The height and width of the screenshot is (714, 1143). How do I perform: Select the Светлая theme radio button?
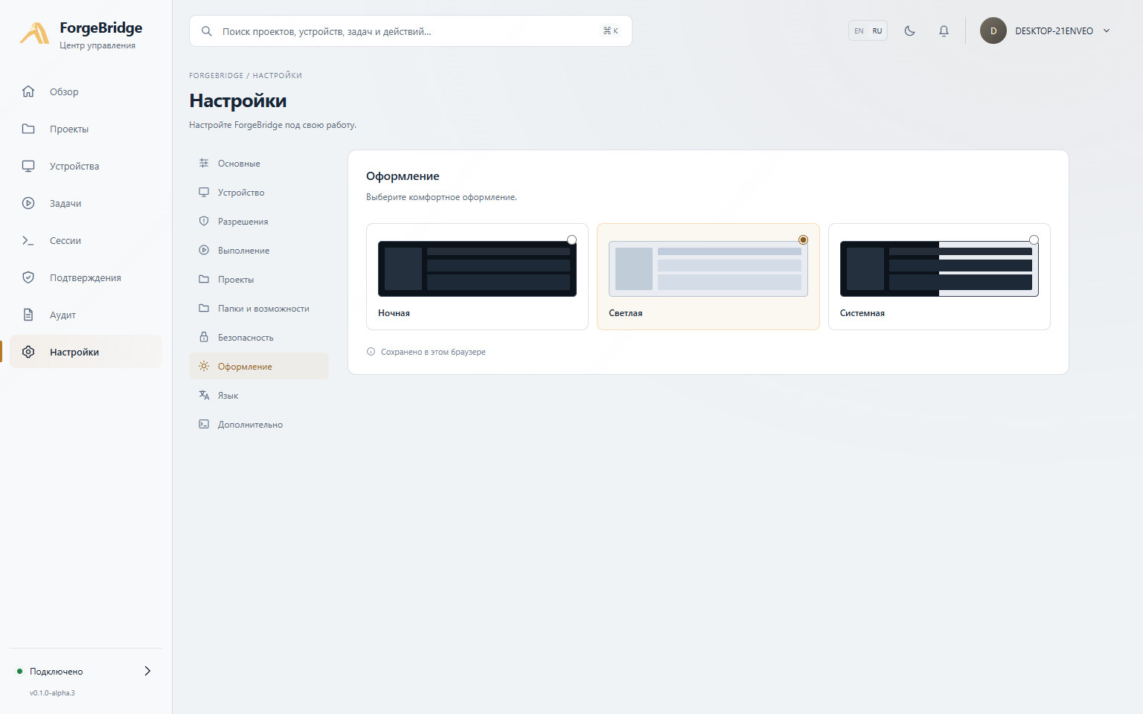[x=803, y=239]
